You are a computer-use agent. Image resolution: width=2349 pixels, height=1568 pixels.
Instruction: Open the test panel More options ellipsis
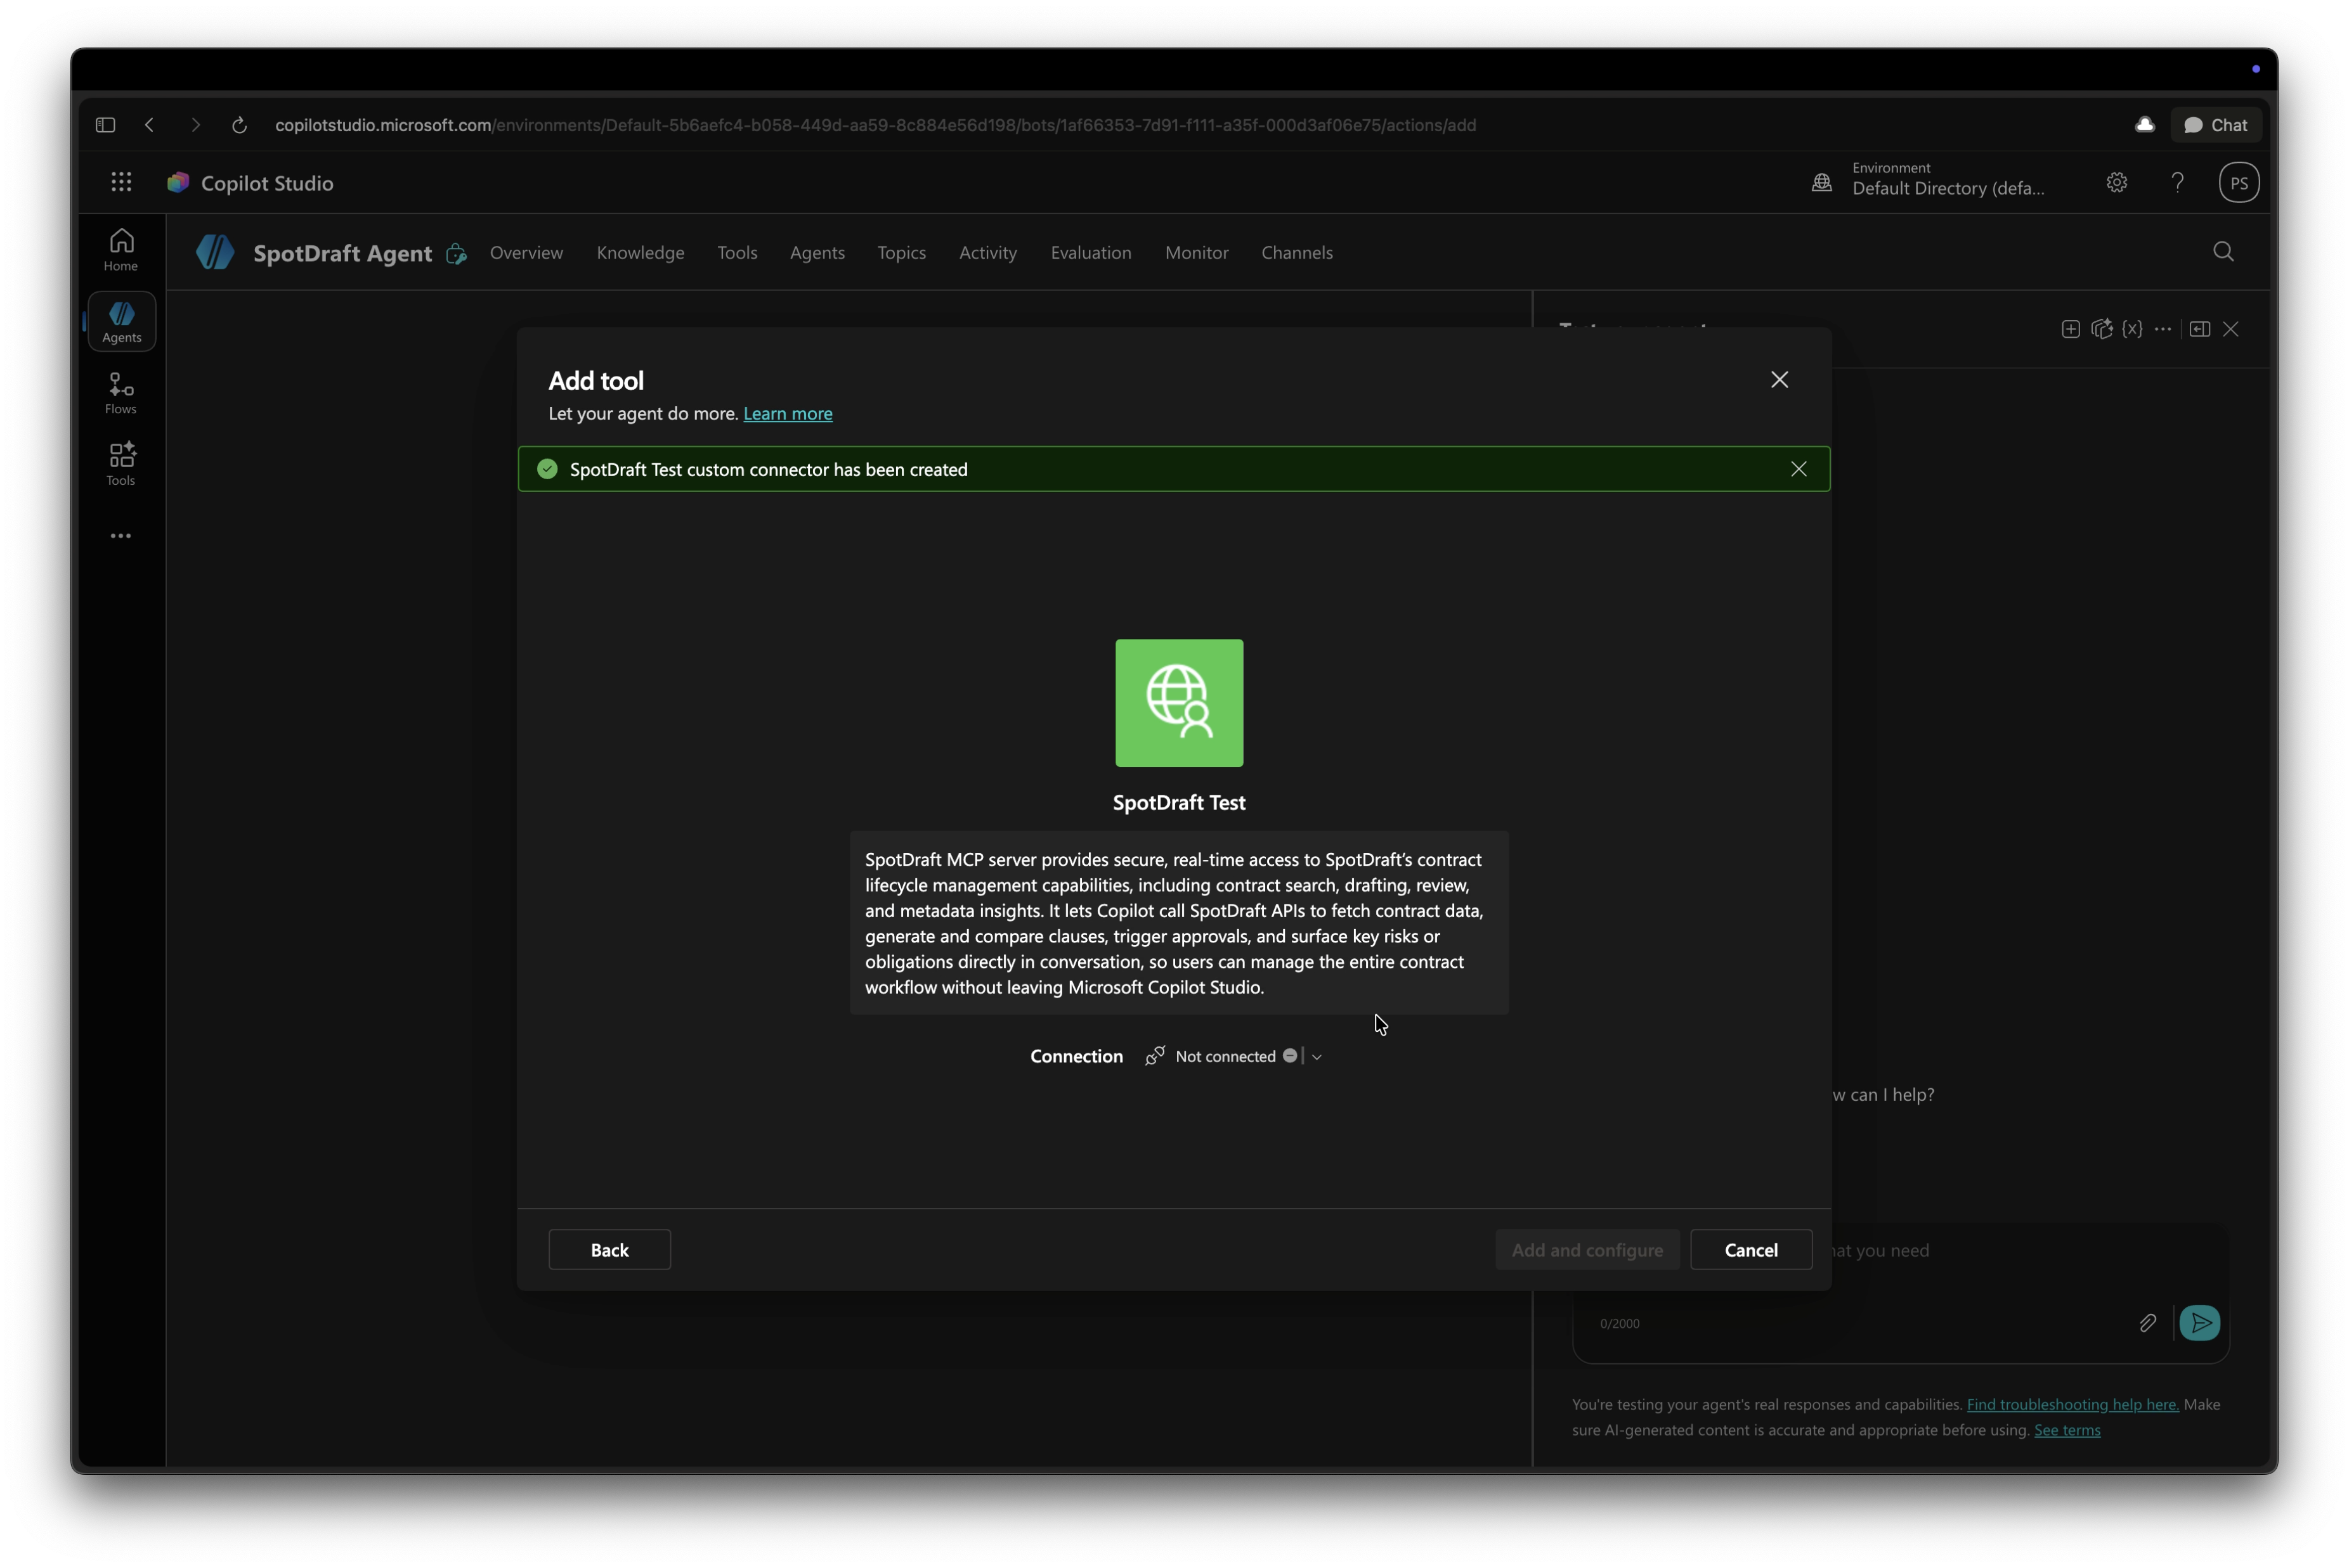click(x=2162, y=329)
